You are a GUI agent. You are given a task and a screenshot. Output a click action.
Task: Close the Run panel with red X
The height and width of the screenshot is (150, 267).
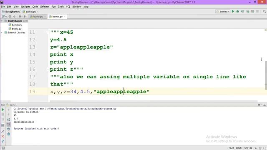tap(3, 136)
